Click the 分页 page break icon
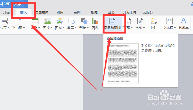Image resolution: width=193 pixels, height=110 pixels. pyautogui.click(x=5, y=21)
